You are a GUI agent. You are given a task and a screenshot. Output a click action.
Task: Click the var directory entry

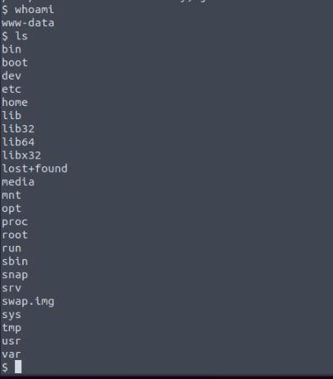pyautogui.click(x=11, y=354)
